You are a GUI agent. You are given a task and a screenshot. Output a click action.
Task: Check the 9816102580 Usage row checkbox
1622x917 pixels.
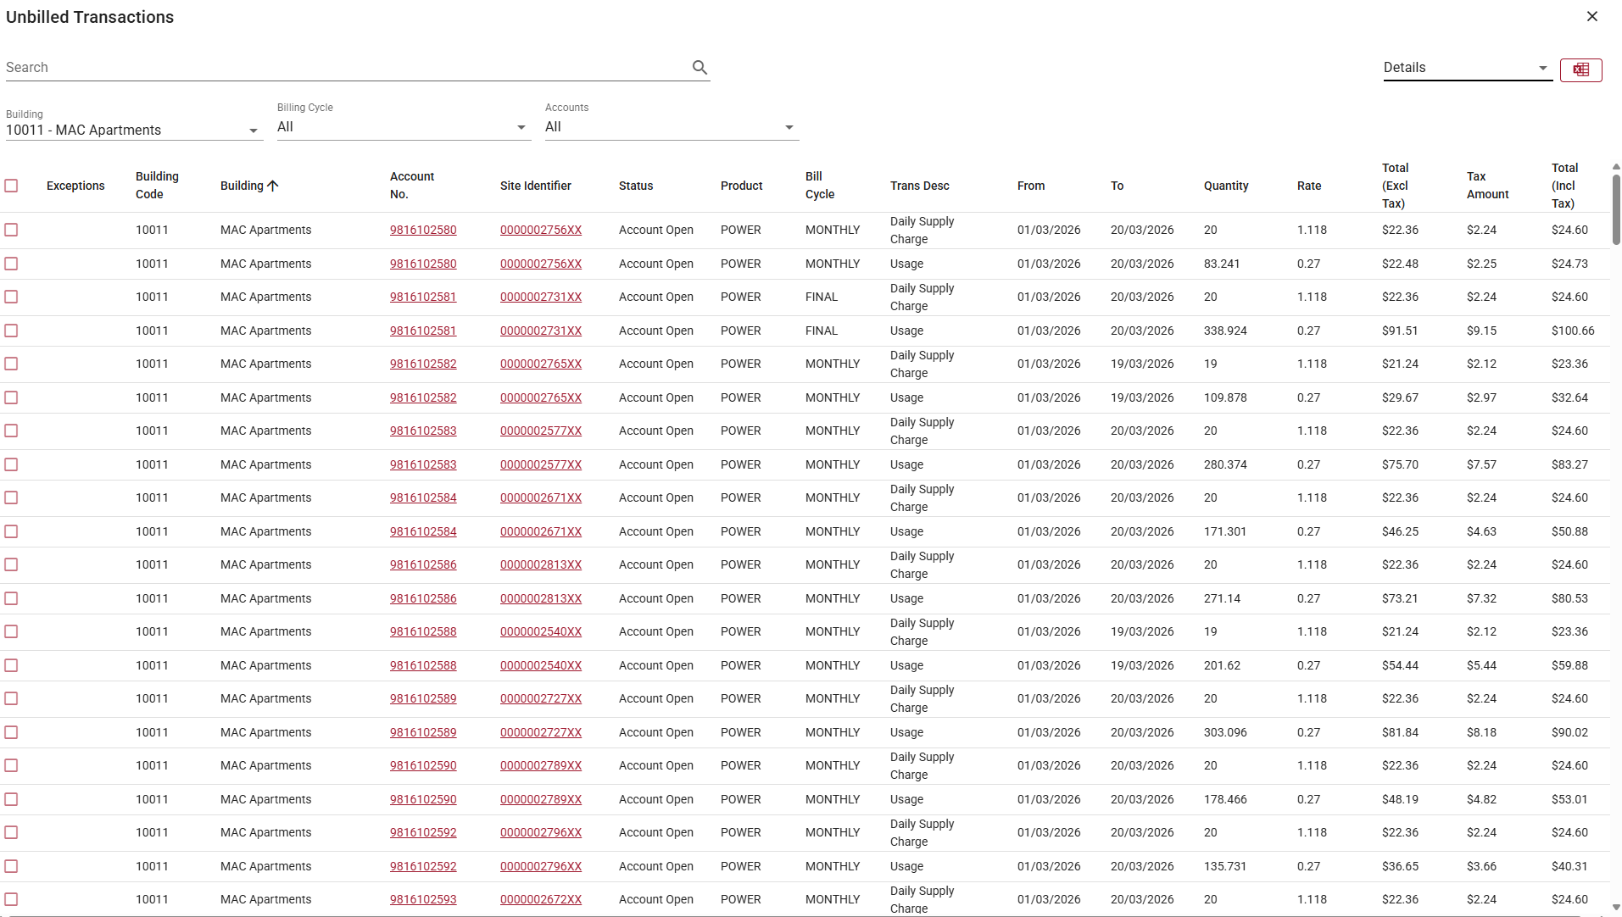(11, 264)
